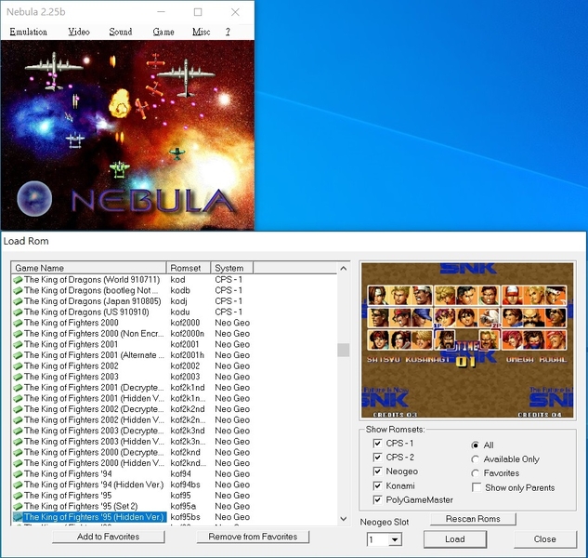Click the Close button in Load Rom
This screenshot has height=558, width=588.
pyautogui.click(x=544, y=539)
